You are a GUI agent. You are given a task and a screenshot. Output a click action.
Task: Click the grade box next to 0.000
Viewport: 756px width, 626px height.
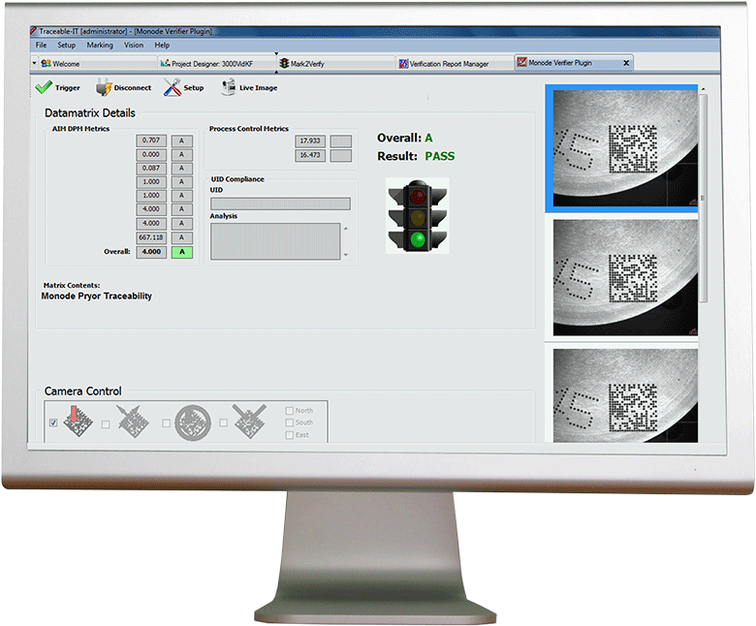click(182, 155)
